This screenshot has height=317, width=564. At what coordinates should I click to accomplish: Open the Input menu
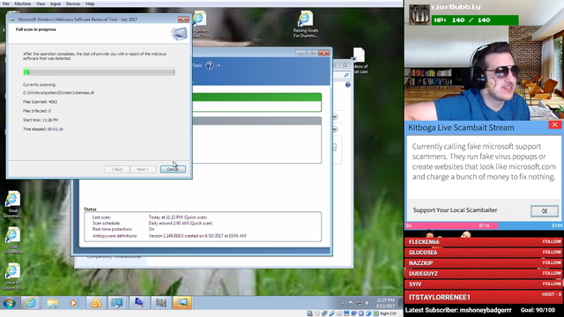[x=56, y=4]
